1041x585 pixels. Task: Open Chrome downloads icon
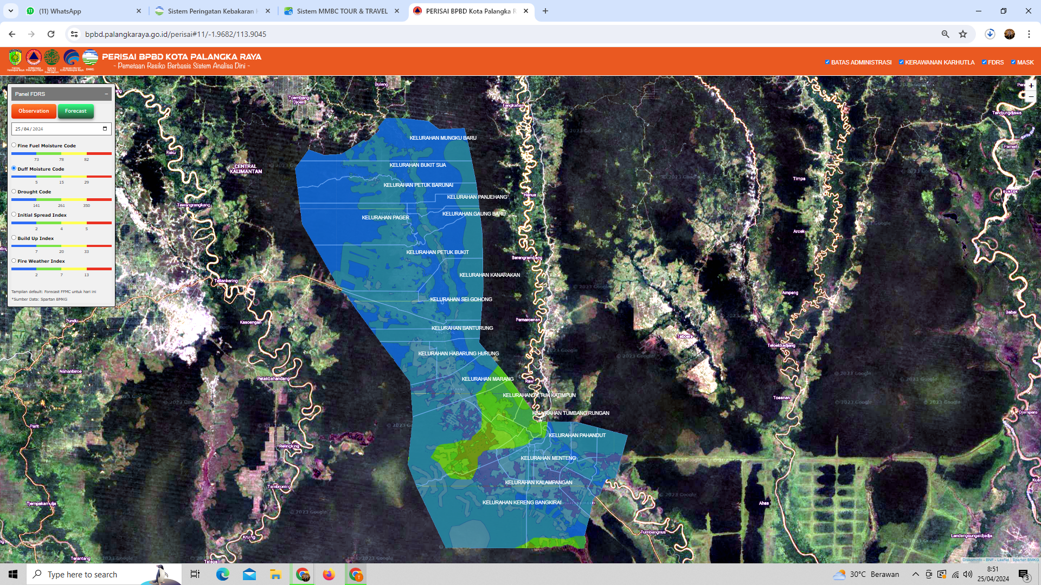(x=990, y=34)
